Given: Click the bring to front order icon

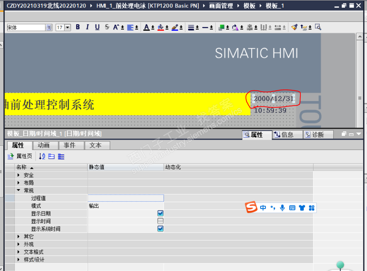Looking at the screenshot, I should click(x=221, y=27).
